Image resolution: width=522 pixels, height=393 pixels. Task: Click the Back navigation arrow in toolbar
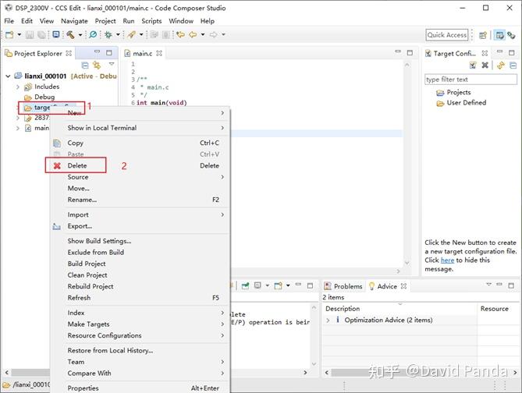pos(192,34)
